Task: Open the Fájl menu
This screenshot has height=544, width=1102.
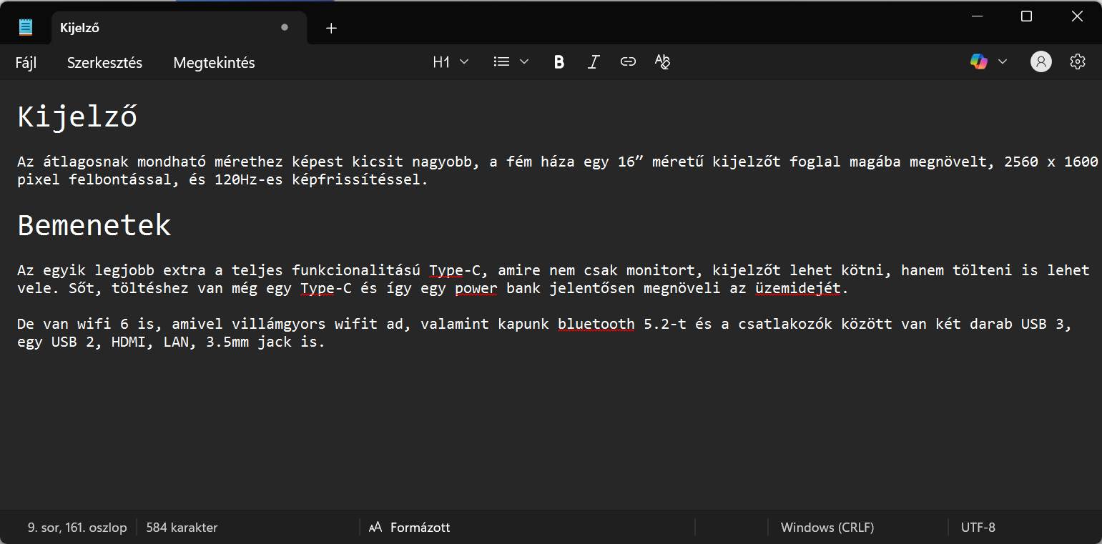Action: [x=26, y=63]
